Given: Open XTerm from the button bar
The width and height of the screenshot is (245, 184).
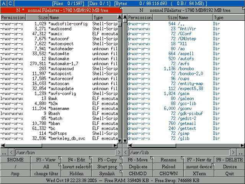Looking at the screenshot, I should [x=199, y=174].
